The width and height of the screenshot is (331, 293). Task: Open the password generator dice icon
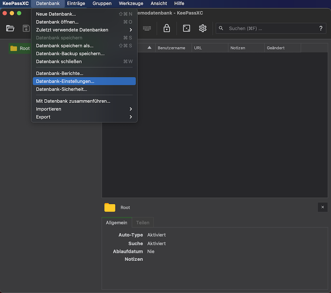pyautogui.click(x=187, y=29)
